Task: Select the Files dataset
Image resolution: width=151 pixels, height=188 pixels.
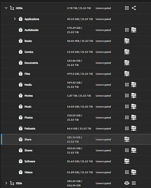Action: coord(27,74)
